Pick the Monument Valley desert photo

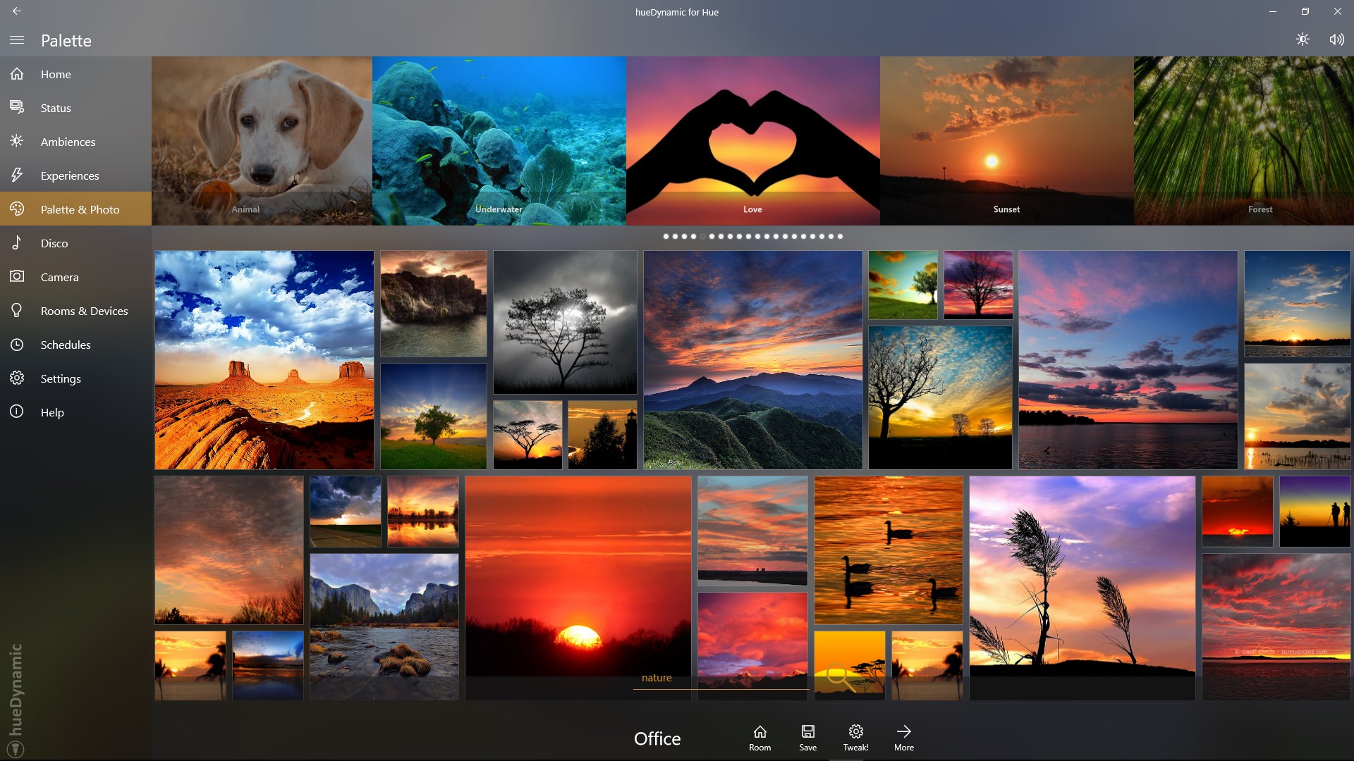coord(264,360)
